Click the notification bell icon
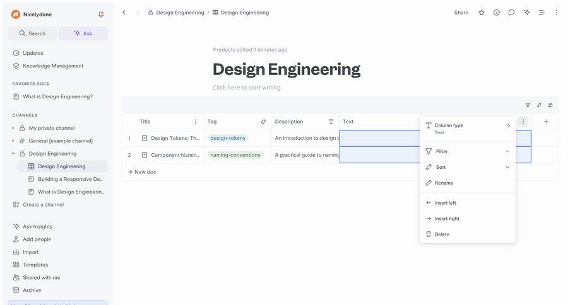The width and height of the screenshot is (568, 305). pyautogui.click(x=101, y=14)
